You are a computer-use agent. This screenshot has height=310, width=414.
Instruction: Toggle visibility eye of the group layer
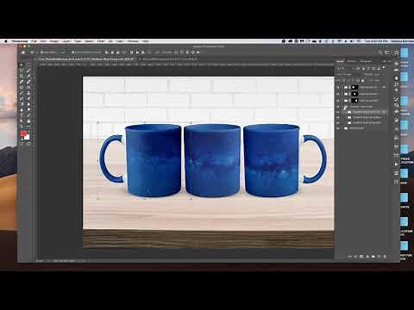338,107
